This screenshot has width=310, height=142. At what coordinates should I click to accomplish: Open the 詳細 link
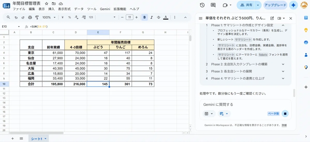[x=284, y=125]
